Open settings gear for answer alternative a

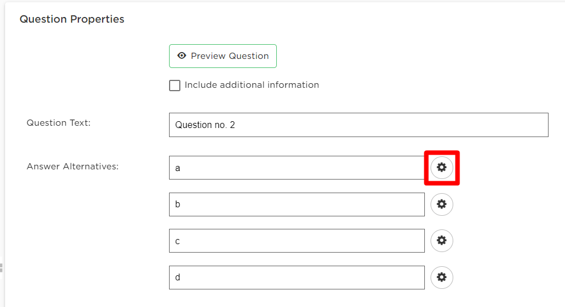441,167
